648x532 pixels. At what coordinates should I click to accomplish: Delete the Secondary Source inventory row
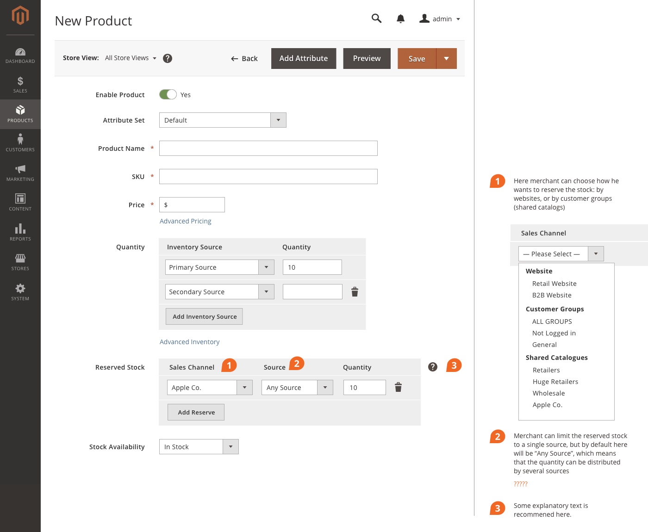(x=355, y=292)
